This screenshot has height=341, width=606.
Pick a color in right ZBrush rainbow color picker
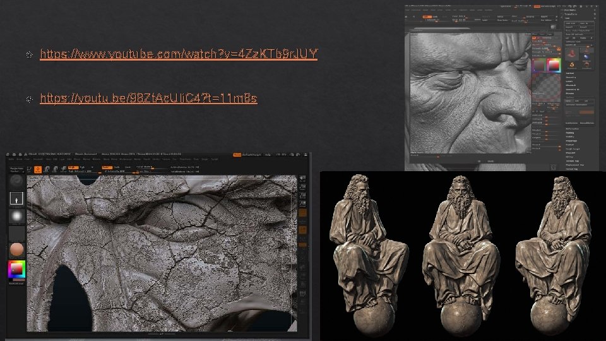point(554,65)
